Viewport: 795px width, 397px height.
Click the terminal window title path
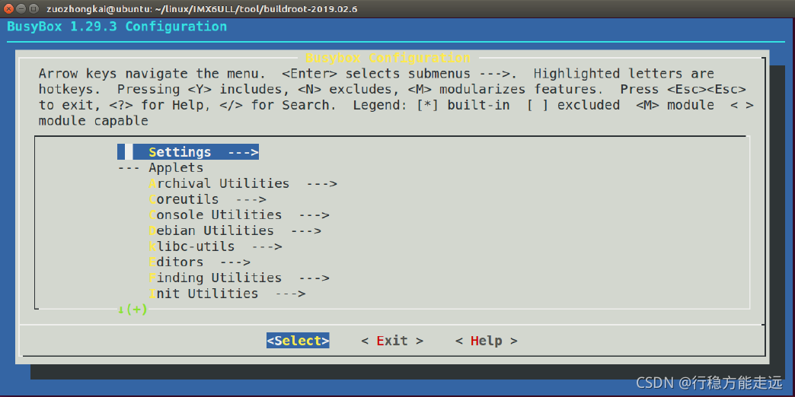[203, 9]
